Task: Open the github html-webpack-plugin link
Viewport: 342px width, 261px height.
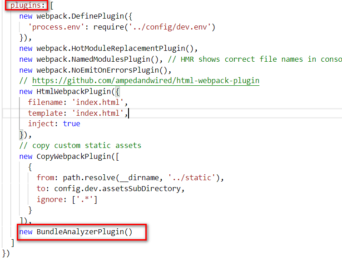Action: pyautogui.click(x=146, y=81)
